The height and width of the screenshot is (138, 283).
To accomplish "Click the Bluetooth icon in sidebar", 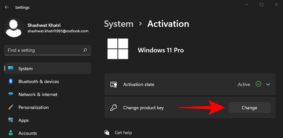I will (x=11, y=81).
